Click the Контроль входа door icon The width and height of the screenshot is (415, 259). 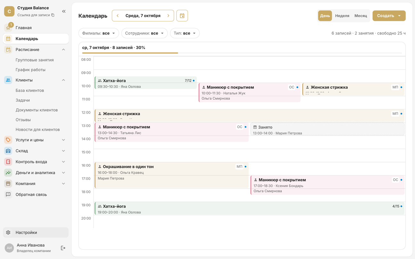8,162
